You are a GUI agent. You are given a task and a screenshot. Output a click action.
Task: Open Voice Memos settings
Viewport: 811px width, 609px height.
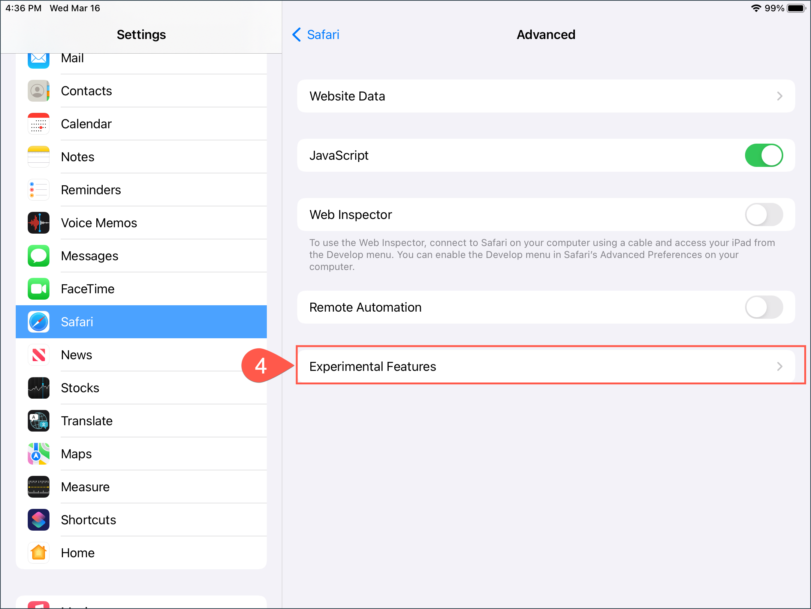141,223
